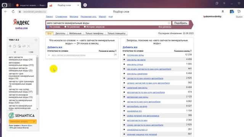Screen dimensions: 244x137
Task: Open browser tab list dropdown arrow
Action: tap(10, 5)
